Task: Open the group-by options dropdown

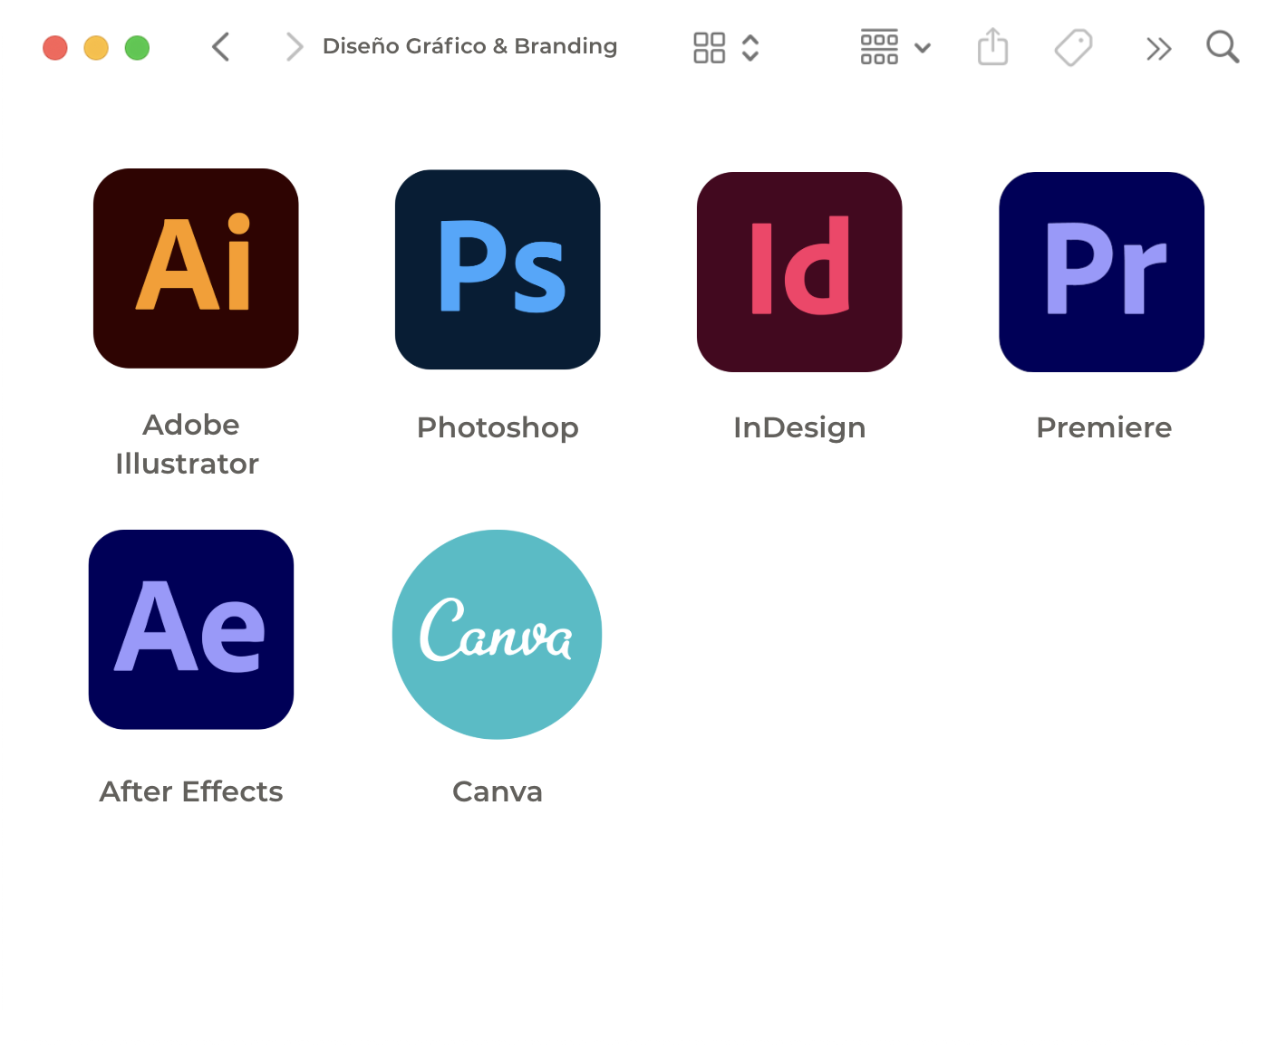Action: [x=895, y=47]
